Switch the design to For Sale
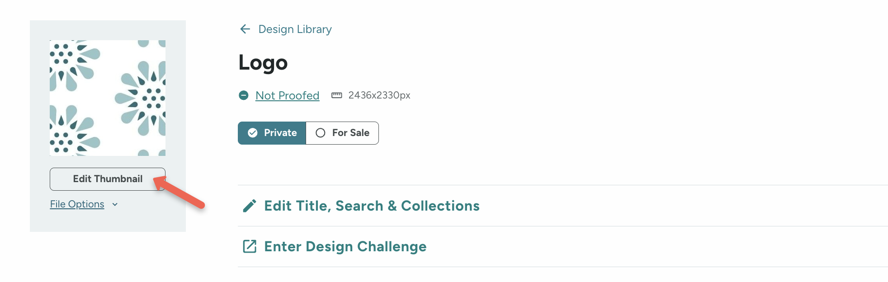The width and height of the screenshot is (888, 282). coord(342,133)
